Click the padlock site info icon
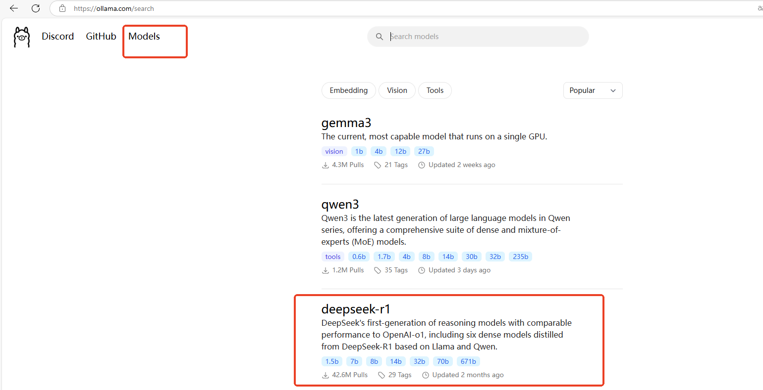Viewport: 763px width, 390px height. pos(62,8)
